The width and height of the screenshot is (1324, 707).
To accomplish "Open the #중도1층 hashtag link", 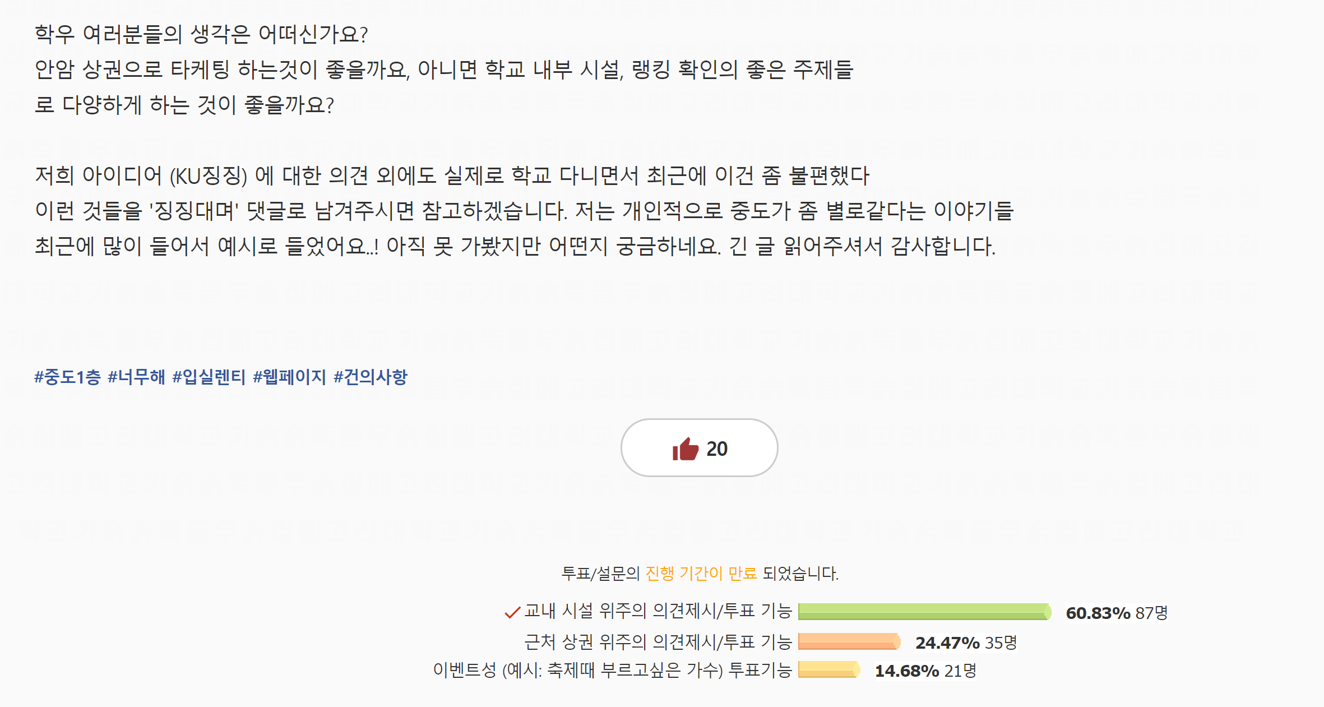I will pyautogui.click(x=67, y=377).
